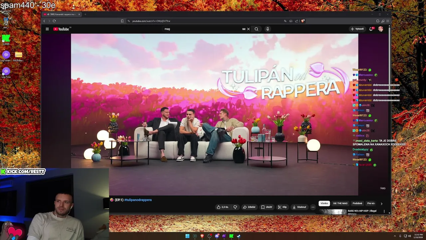Open the #tulipanodrappera hashtag link
Viewport: 426px width, 240px height.
click(x=138, y=200)
